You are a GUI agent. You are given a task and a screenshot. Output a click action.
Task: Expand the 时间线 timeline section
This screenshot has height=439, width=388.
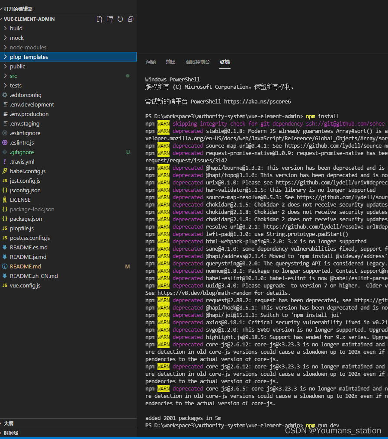point(11,433)
